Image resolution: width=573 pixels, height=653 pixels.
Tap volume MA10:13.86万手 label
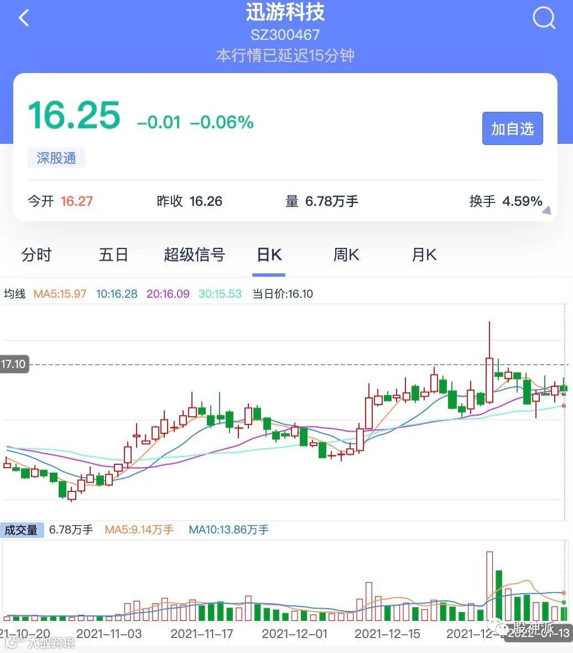pos(228,530)
